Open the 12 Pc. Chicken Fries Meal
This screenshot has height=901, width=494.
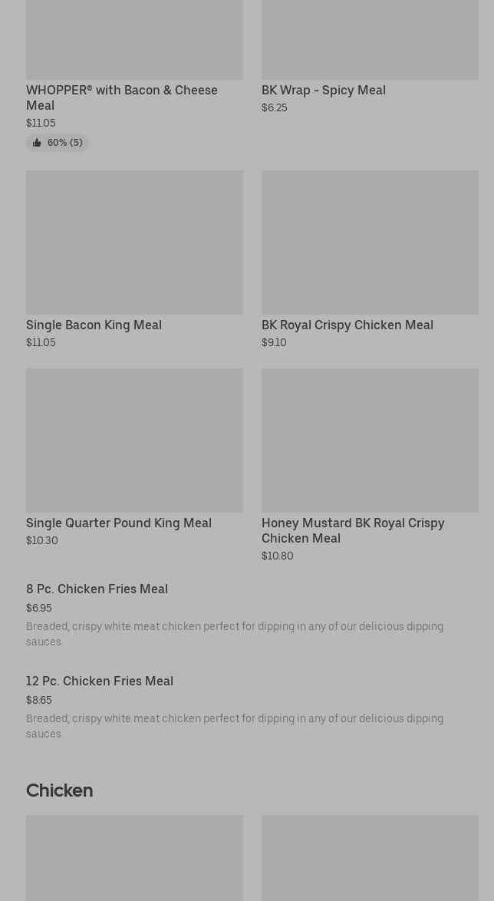tap(100, 682)
